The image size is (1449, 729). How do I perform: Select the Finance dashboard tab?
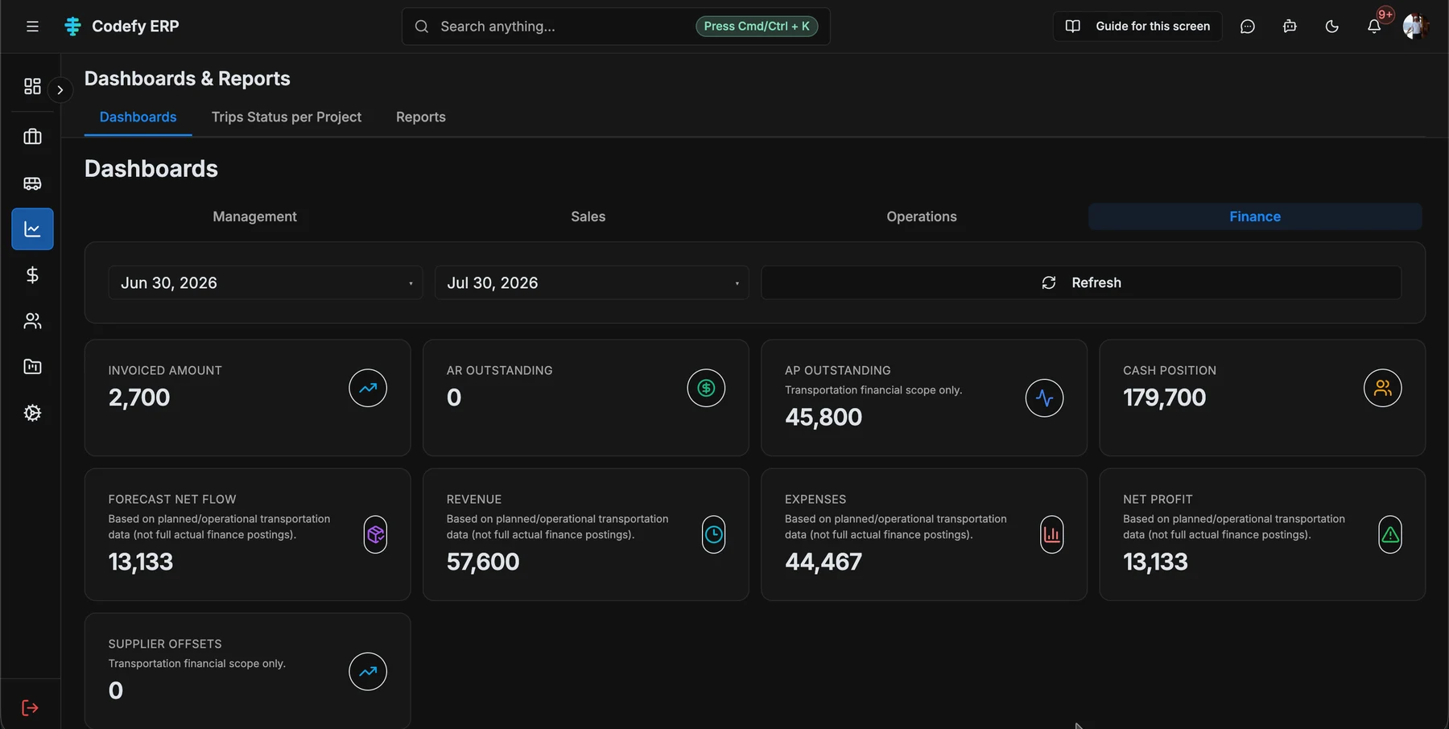[x=1255, y=216]
